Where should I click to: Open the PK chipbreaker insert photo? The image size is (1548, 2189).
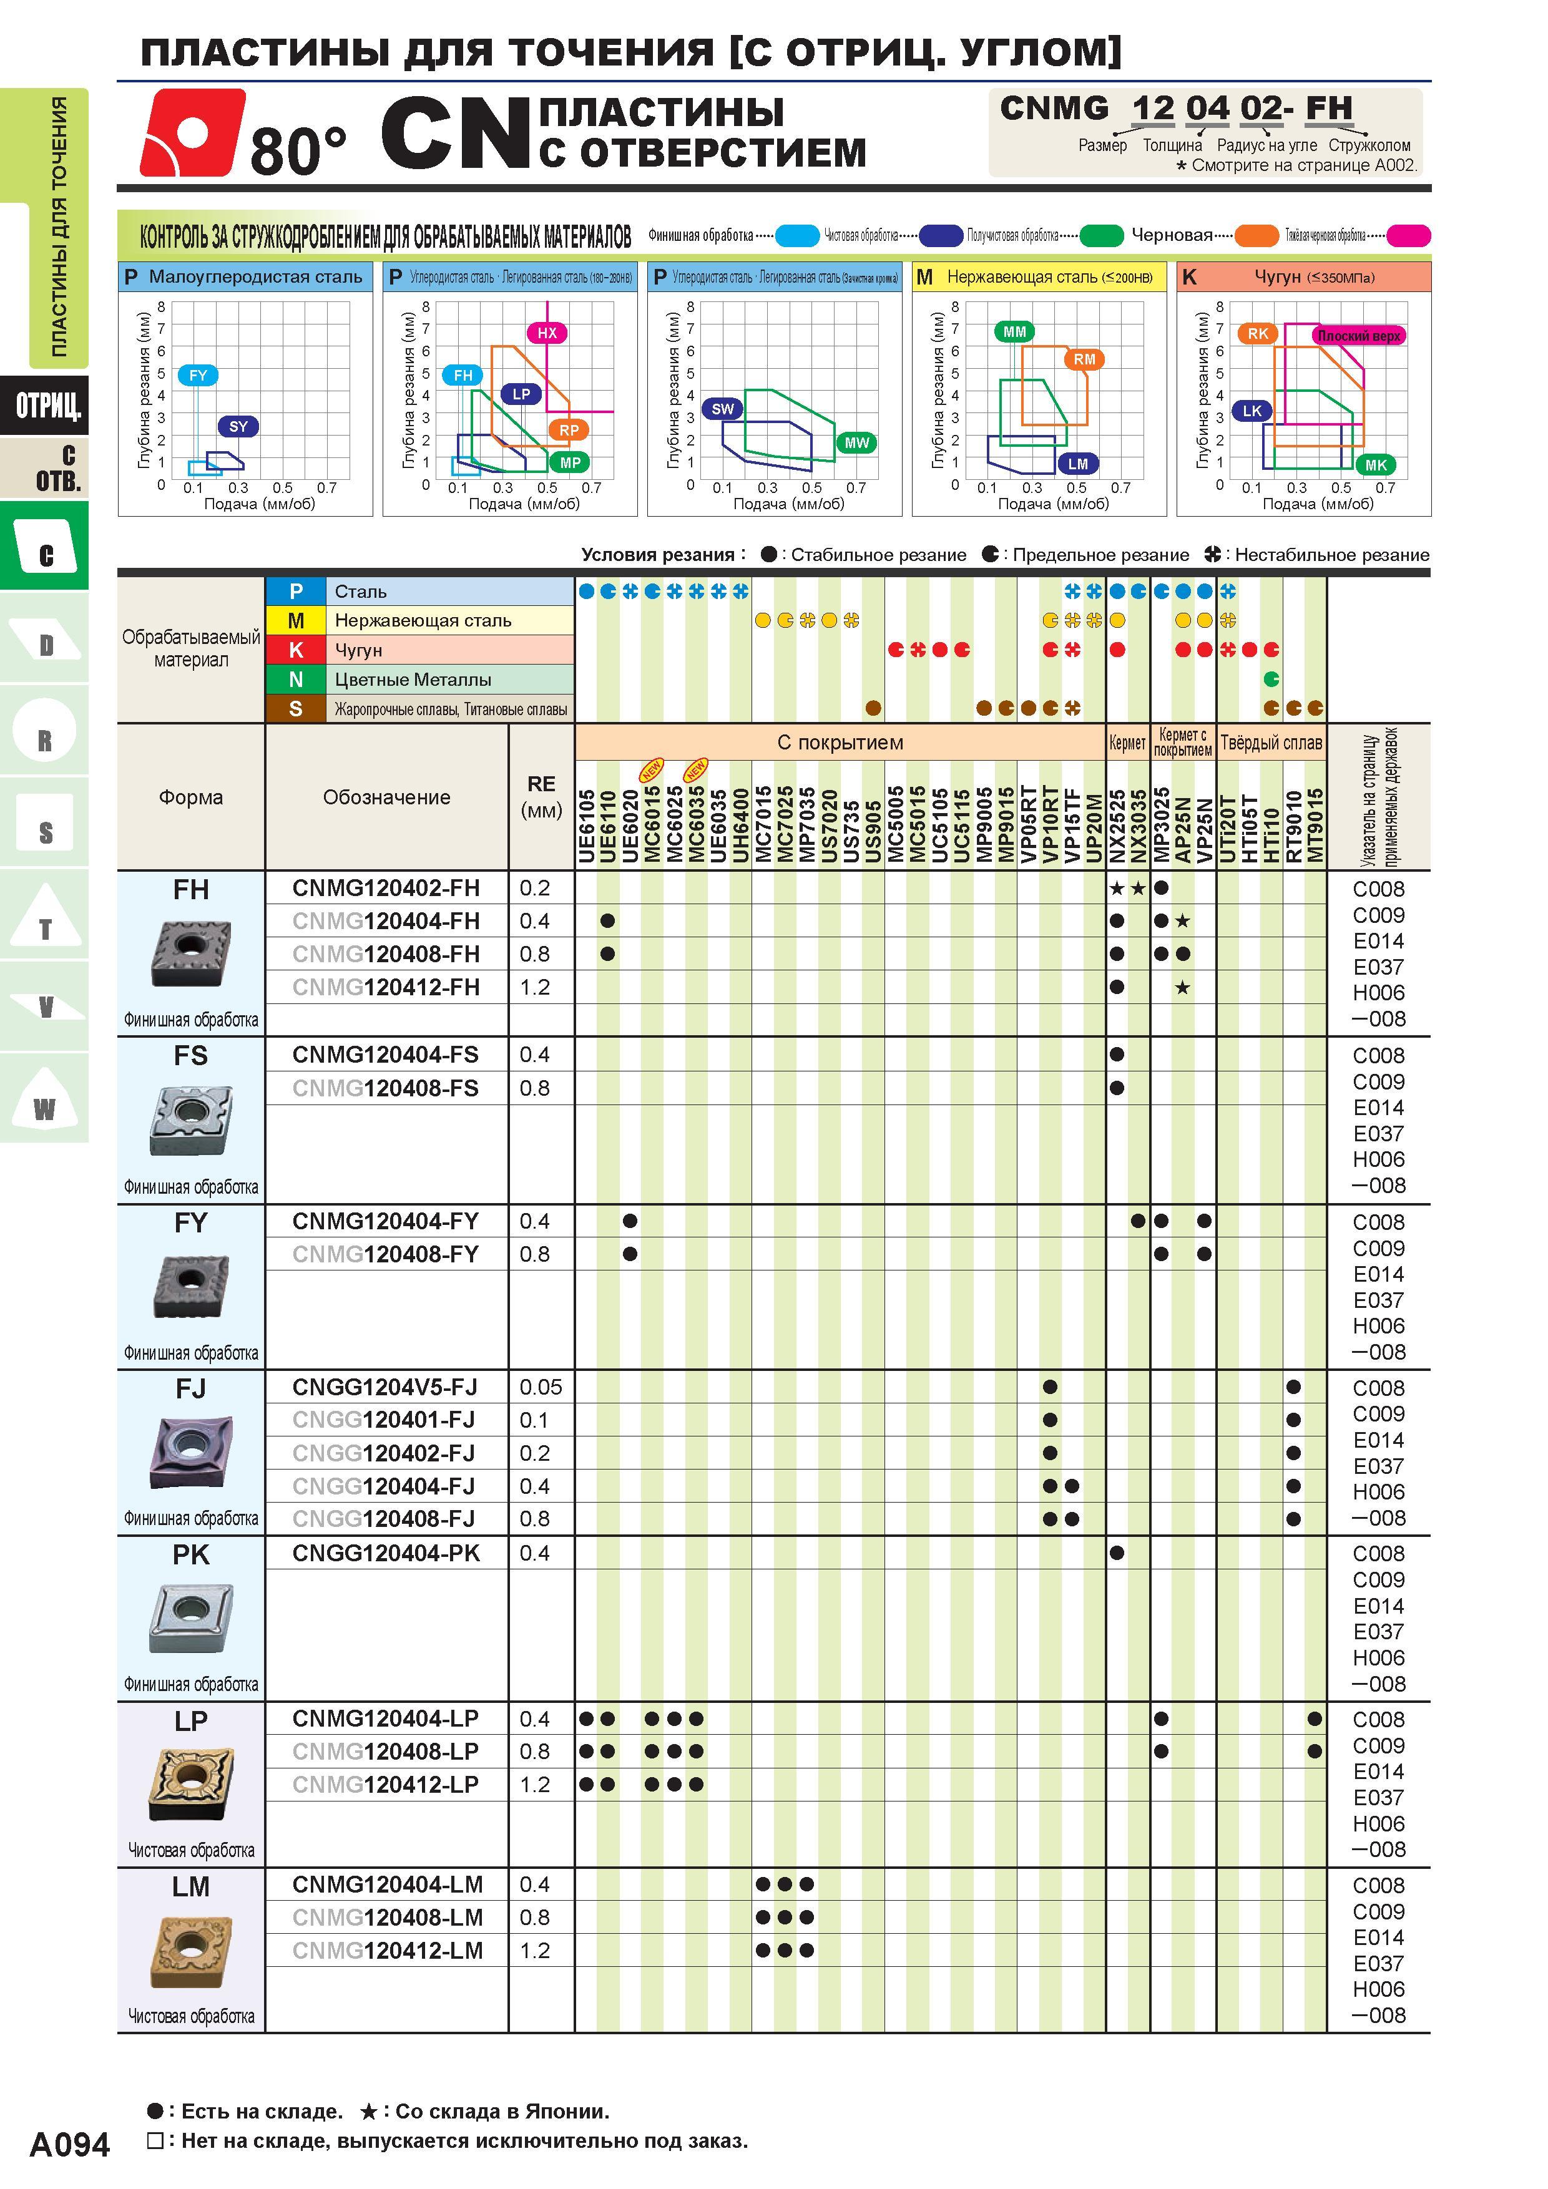point(191,1618)
